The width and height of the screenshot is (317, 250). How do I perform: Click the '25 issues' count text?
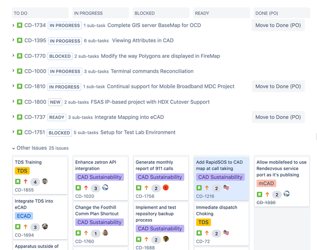59,148
